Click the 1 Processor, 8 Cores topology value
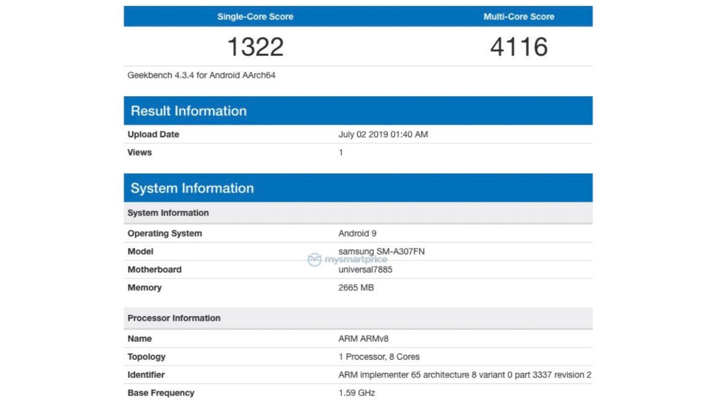The image size is (717, 402). click(x=379, y=357)
